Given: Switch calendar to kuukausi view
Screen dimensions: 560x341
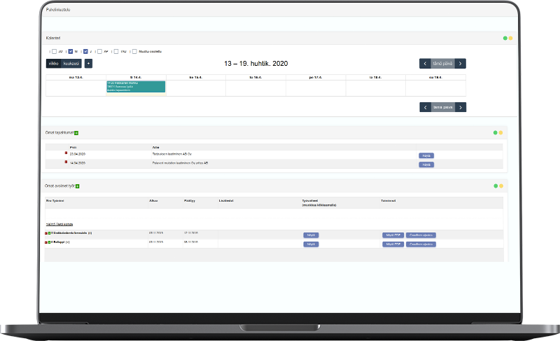Looking at the screenshot, I should click(x=71, y=64).
